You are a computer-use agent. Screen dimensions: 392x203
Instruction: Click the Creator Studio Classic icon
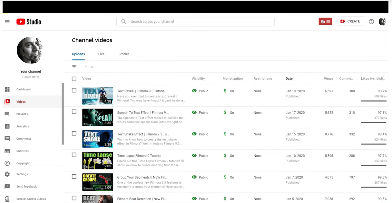(7, 199)
